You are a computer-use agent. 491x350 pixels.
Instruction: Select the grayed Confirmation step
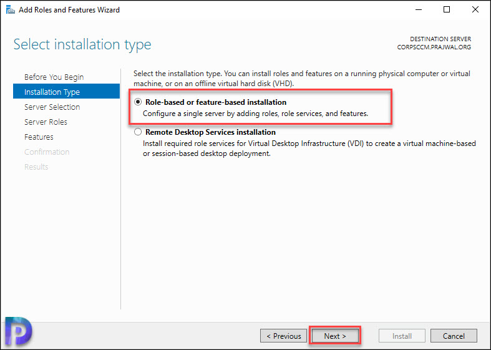coord(47,152)
